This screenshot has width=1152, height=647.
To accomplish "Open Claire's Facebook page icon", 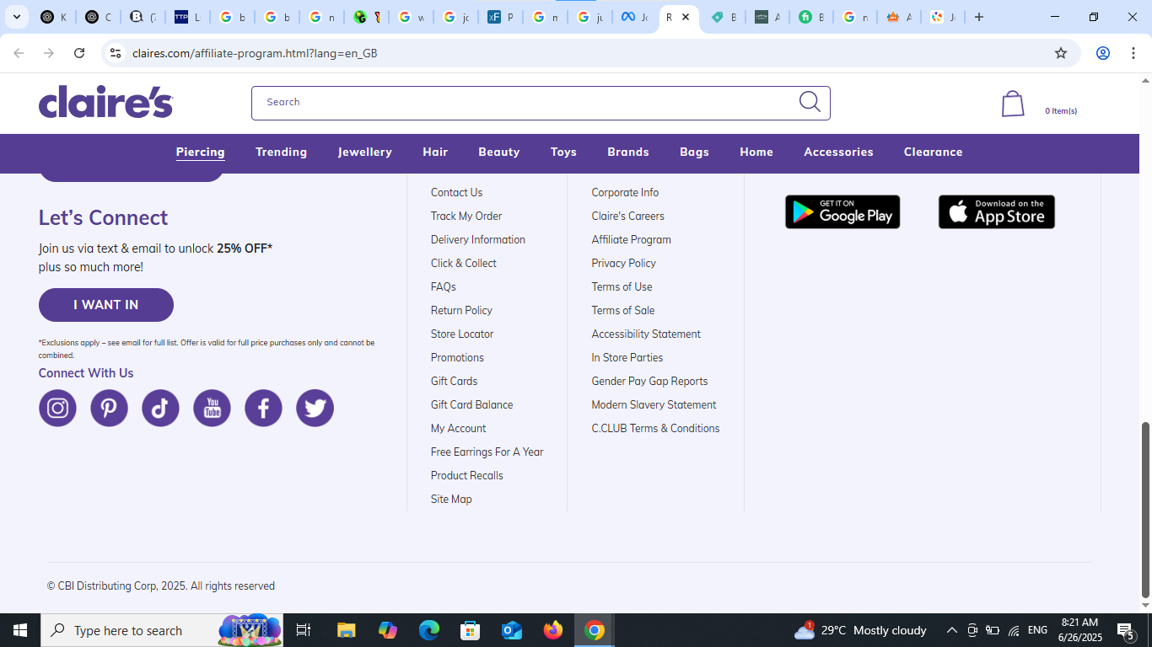I will (263, 408).
